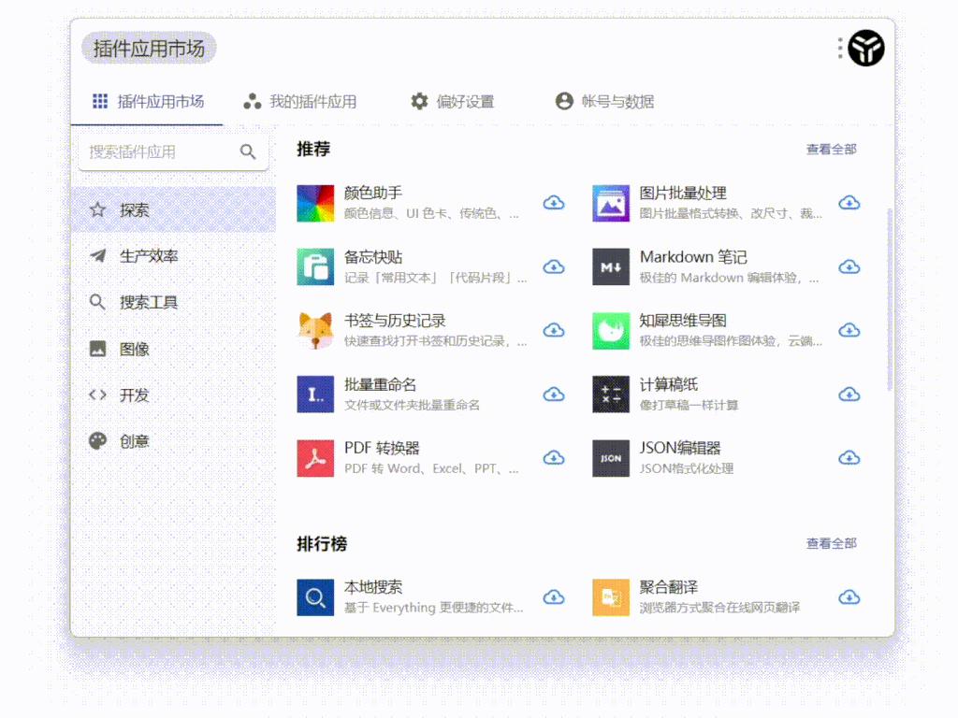
Task: Click 查看全部 next to 推荐
Action: click(832, 149)
